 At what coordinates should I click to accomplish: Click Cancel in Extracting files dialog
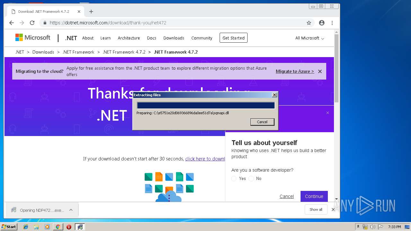[262, 122]
